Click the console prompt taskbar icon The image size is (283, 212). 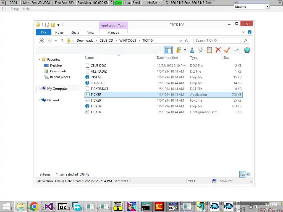tap(145, 206)
